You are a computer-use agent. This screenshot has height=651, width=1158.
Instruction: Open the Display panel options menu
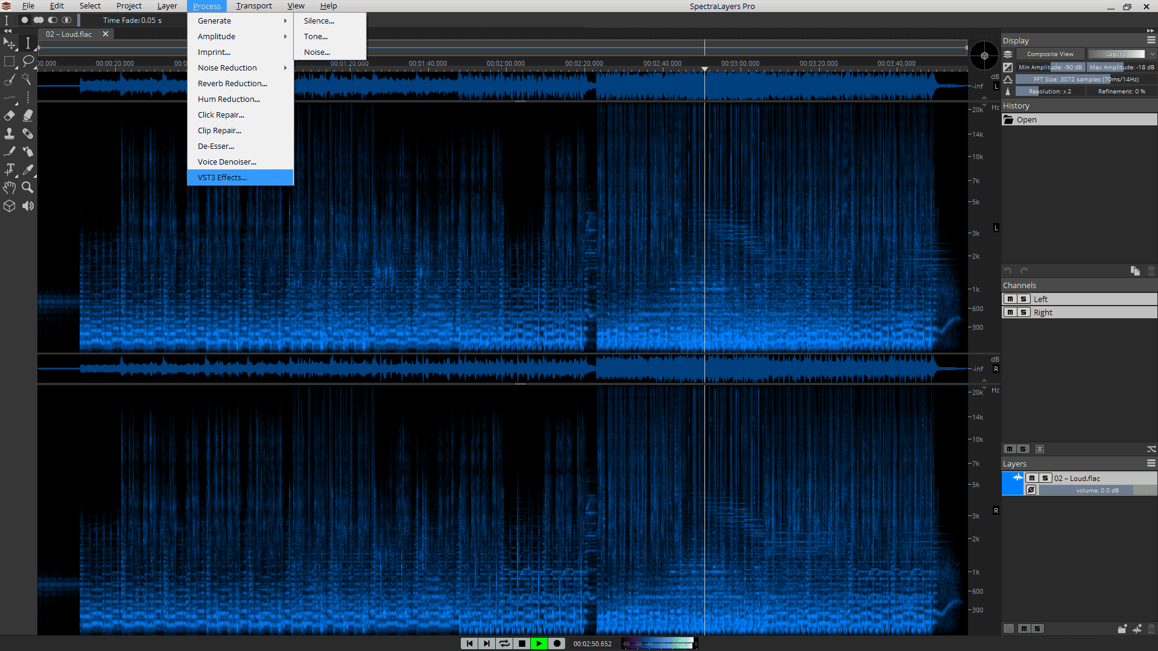[x=1151, y=40]
